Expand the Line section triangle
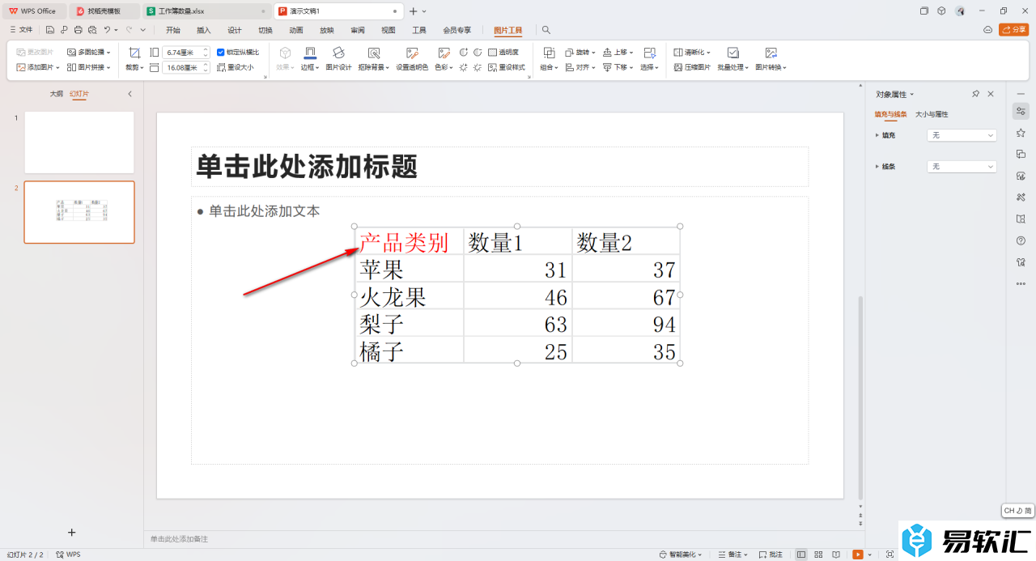The image size is (1036, 561). (x=877, y=166)
